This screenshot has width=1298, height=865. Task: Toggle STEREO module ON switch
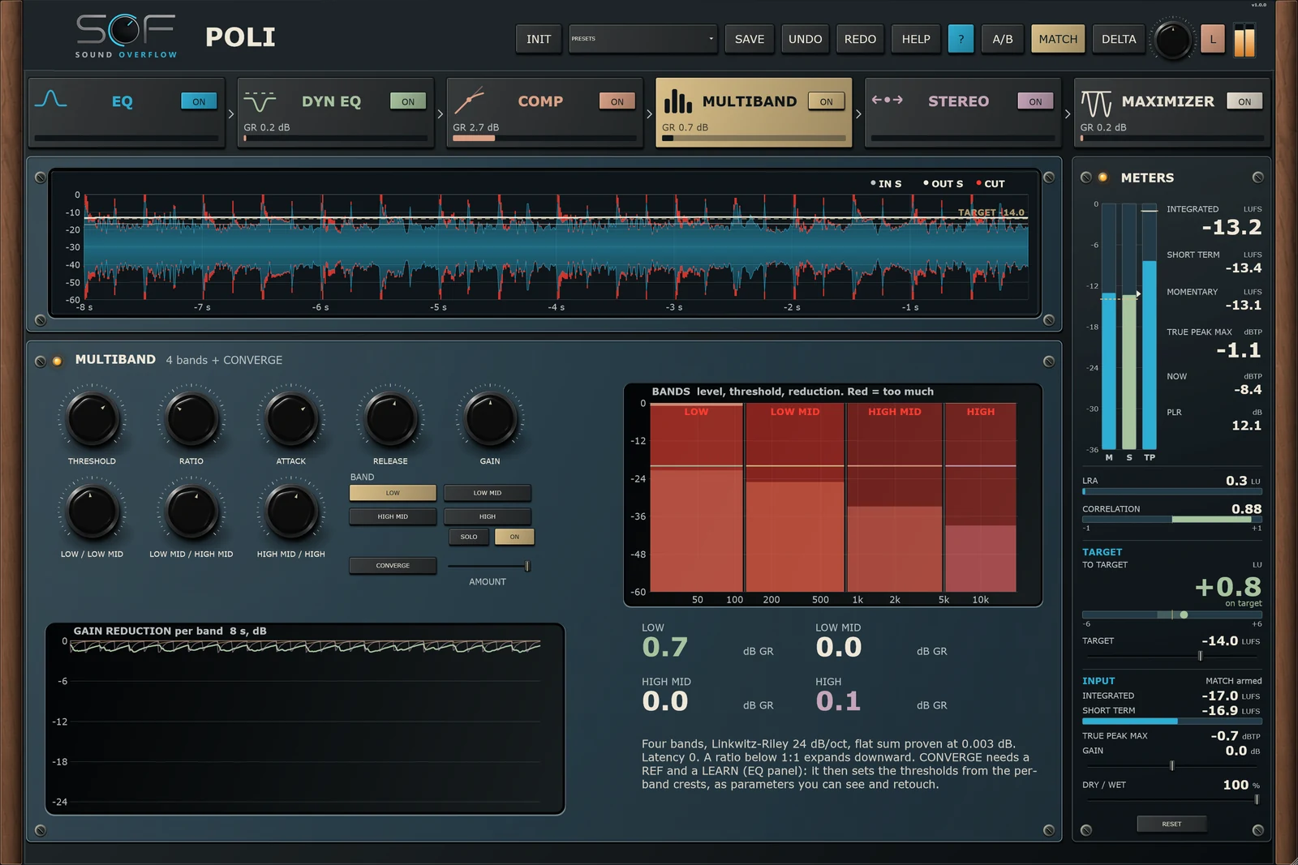click(x=1036, y=101)
